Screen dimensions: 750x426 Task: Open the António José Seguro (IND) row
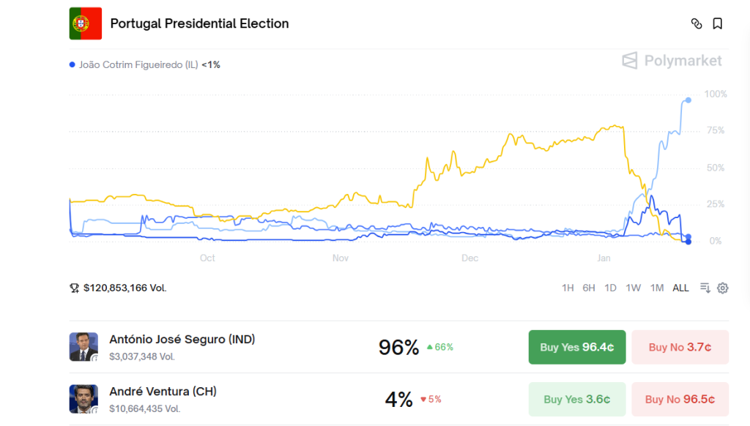coord(182,340)
